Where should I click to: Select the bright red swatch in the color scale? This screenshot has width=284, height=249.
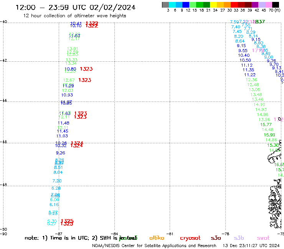coord(234,5)
